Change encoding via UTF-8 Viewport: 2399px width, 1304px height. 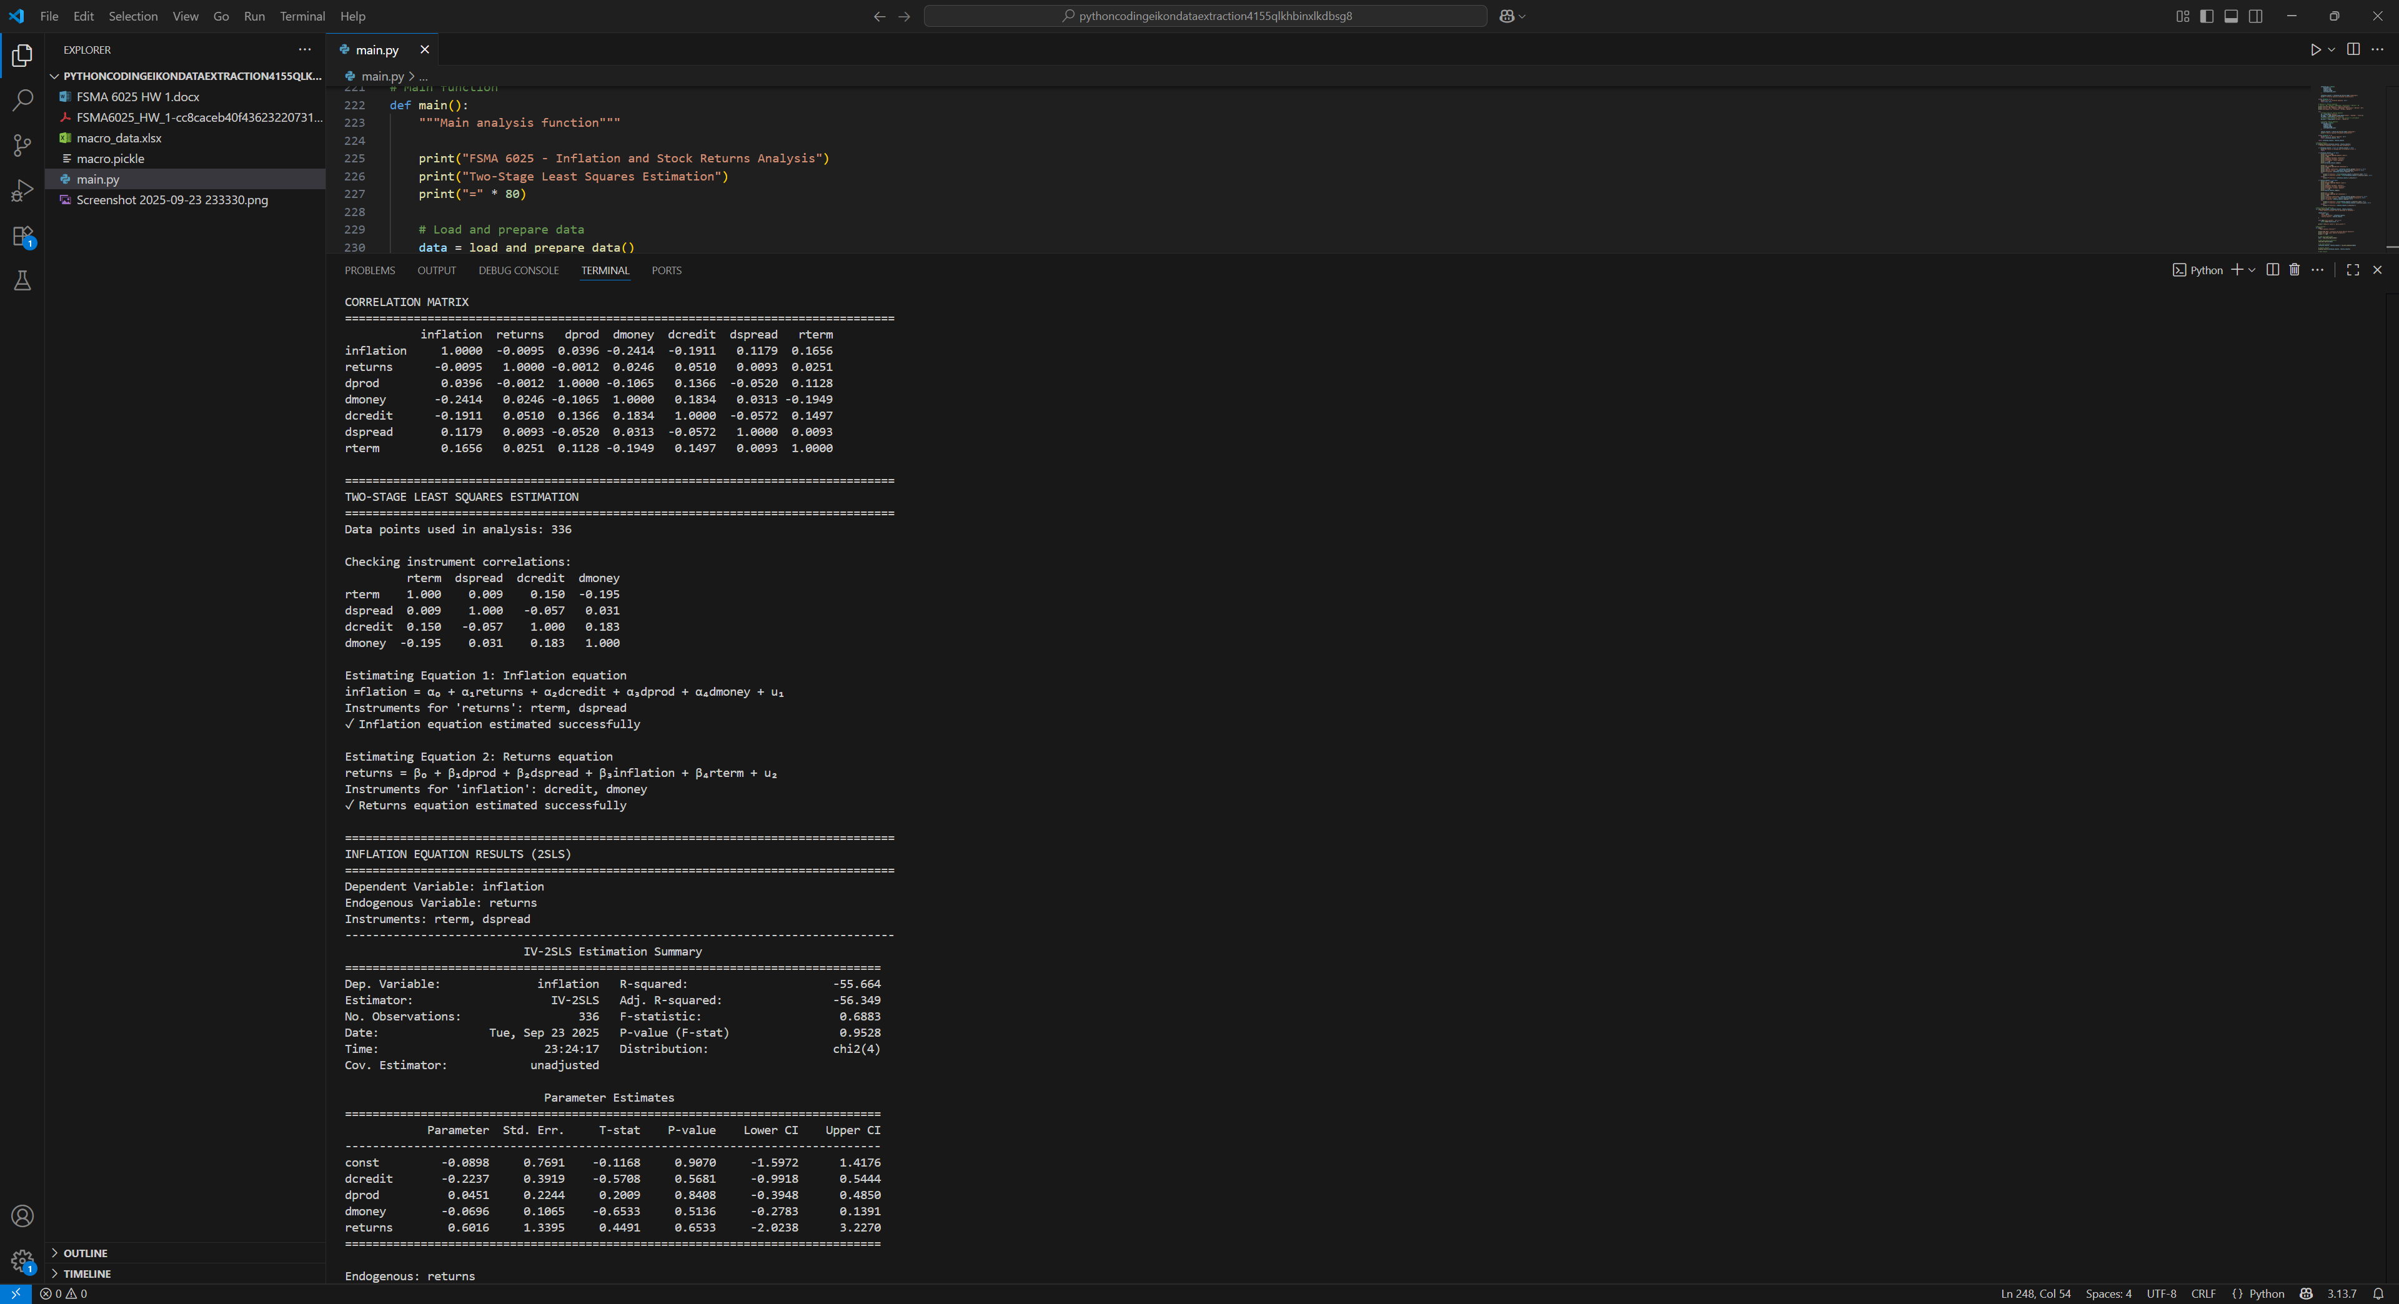2160,1294
